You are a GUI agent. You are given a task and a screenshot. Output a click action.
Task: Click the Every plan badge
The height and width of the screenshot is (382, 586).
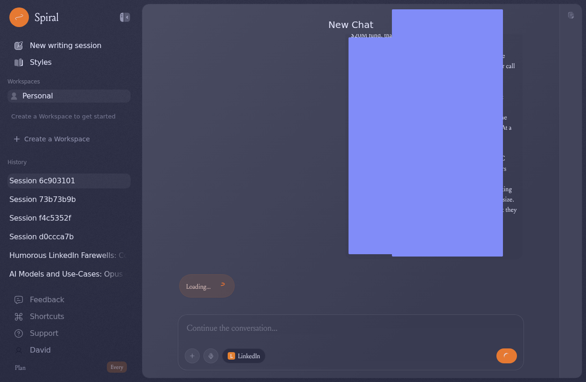click(117, 367)
